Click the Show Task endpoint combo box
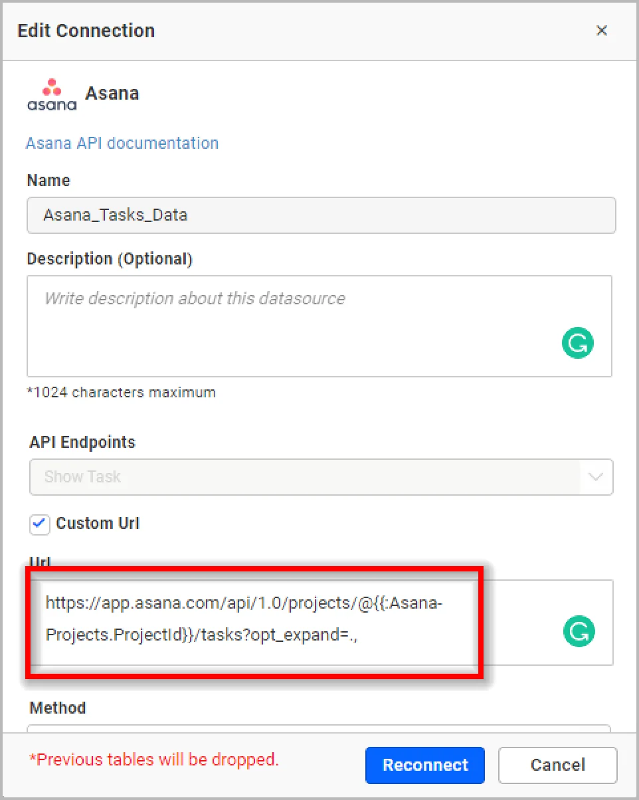Viewport: 639px width, 800px height. [x=306, y=477]
